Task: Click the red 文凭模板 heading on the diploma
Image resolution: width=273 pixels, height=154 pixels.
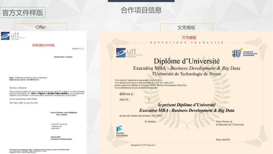Action: pos(189,37)
